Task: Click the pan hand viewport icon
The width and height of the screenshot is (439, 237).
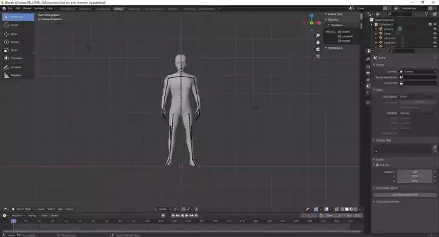Action: tap(318, 43)
